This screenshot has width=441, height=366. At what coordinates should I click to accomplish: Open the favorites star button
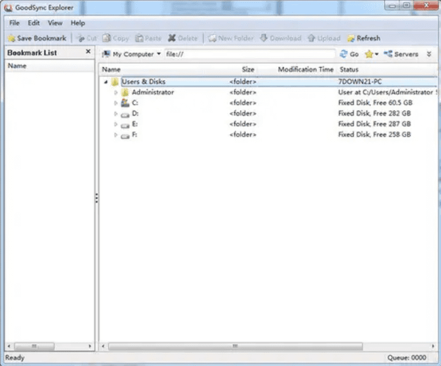(369, 54)
